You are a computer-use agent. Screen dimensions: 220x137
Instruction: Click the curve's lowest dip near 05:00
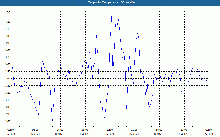(53, 121)
